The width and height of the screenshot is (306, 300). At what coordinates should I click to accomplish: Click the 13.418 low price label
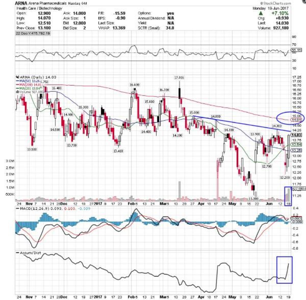tap(118, 151)
